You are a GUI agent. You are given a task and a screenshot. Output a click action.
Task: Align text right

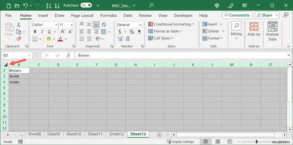coord(96,31)
